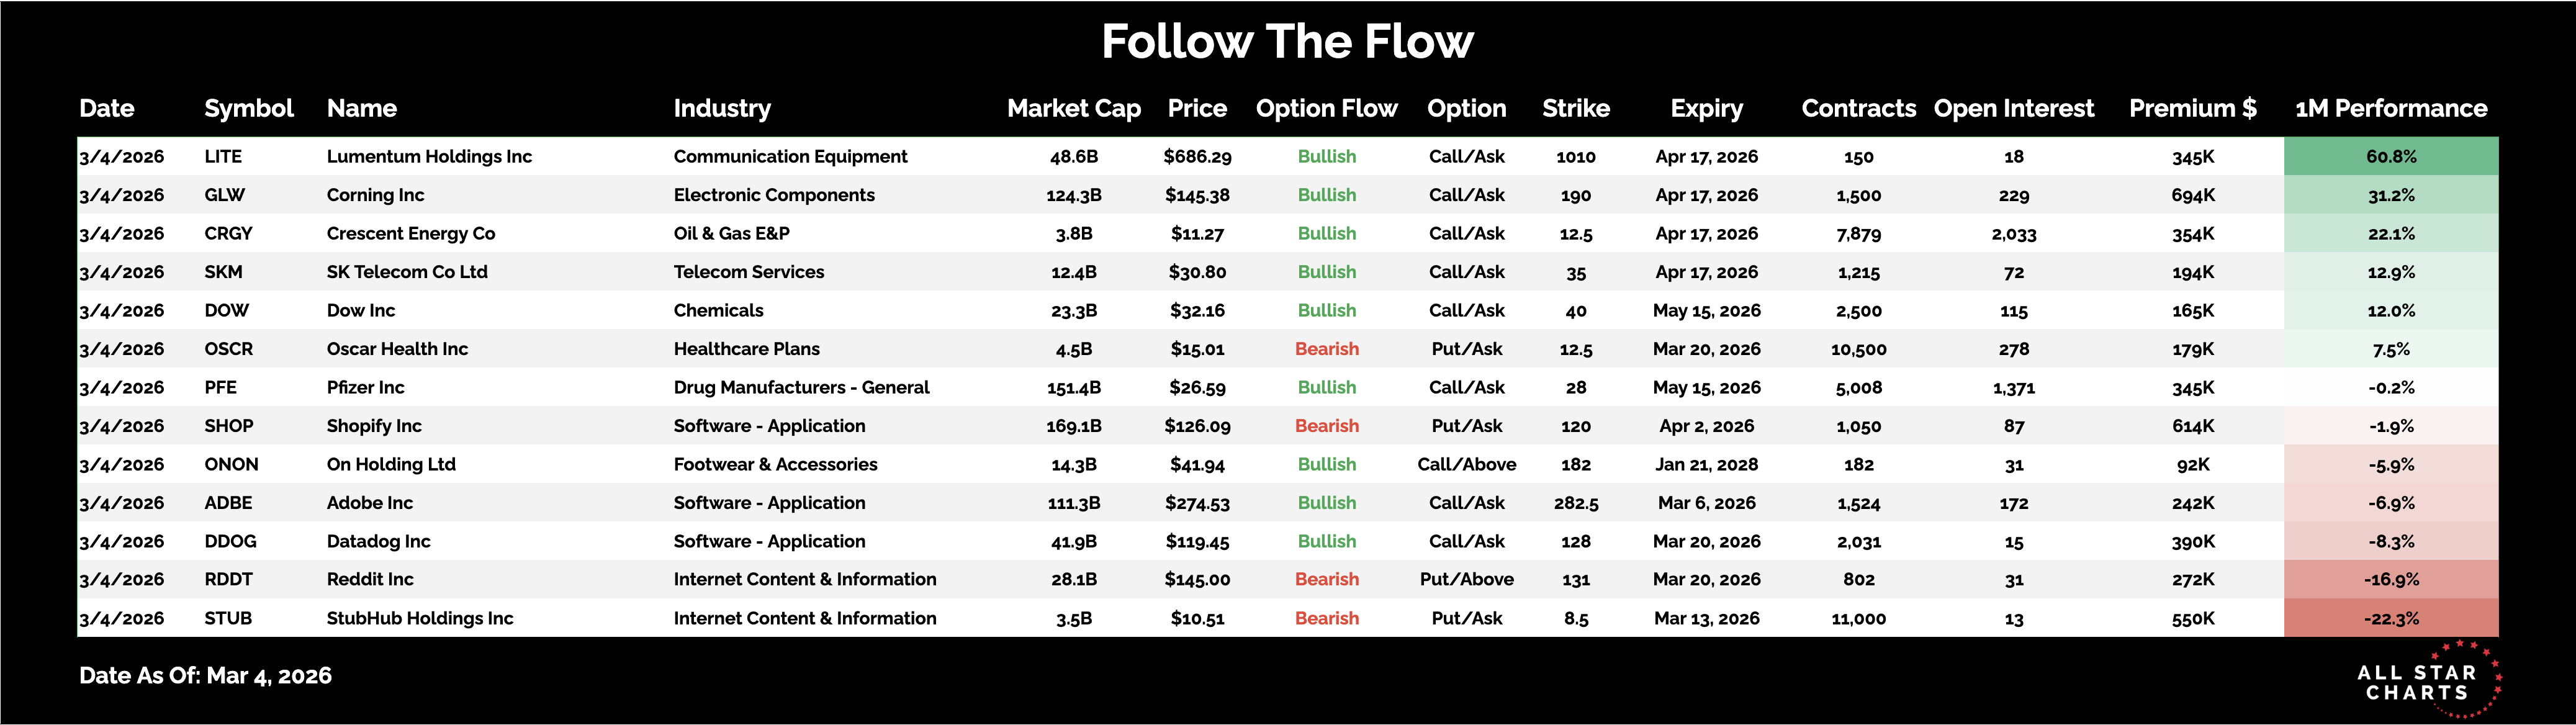Select the Premium $ column header
This screenshot has height=725, width=2576.
(x=2192, y=108)
